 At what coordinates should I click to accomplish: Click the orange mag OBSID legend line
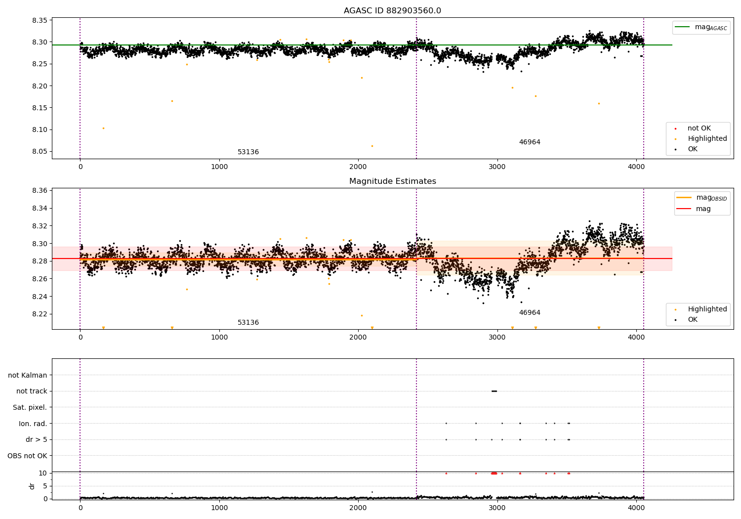684,198
